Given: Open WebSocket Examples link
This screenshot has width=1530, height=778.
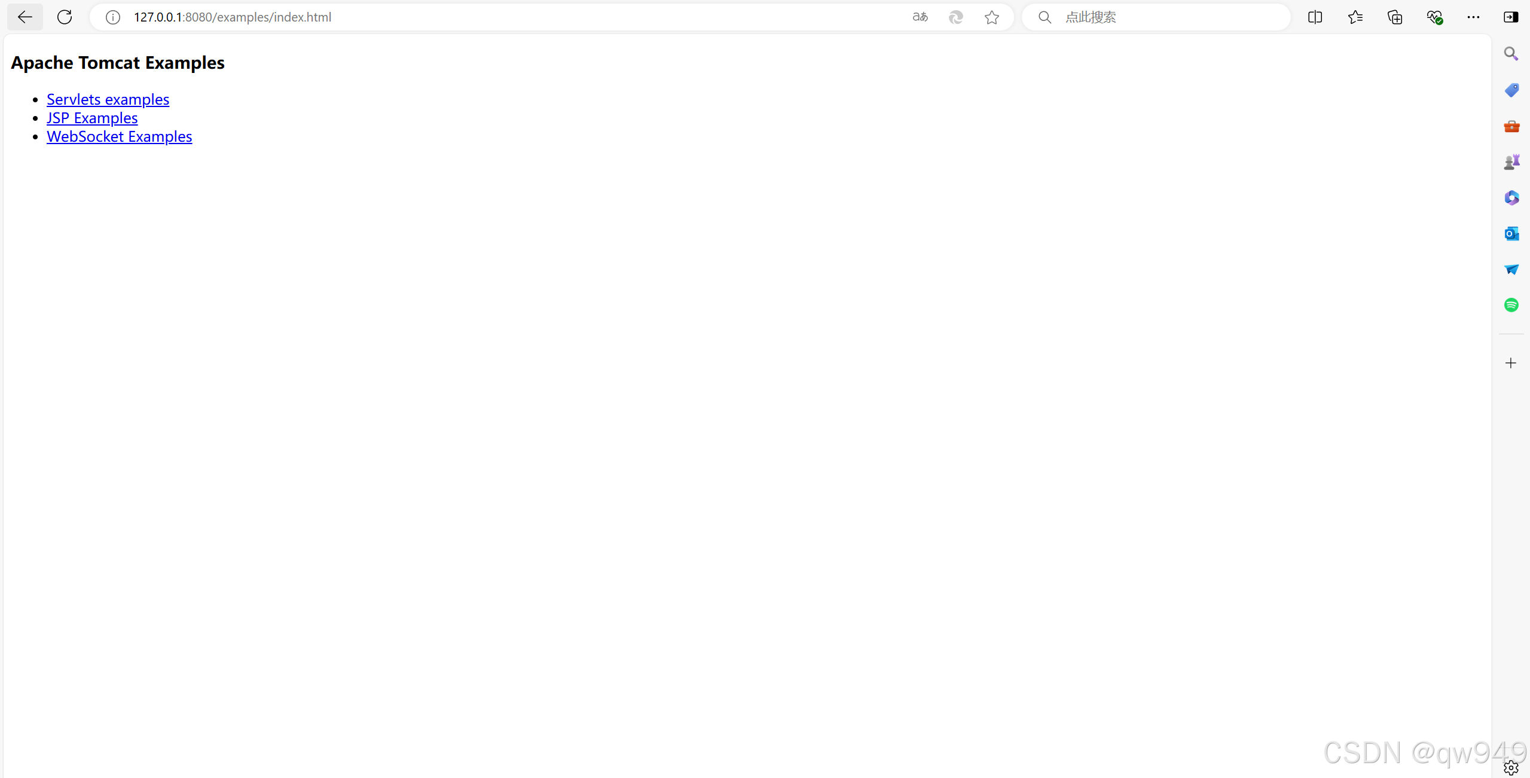Looking at the screenshot, I should tap(119, 136).
